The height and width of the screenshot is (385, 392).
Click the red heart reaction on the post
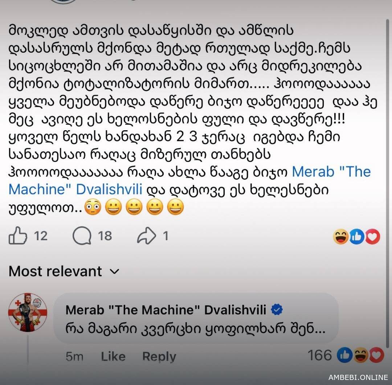coord(372,237)
